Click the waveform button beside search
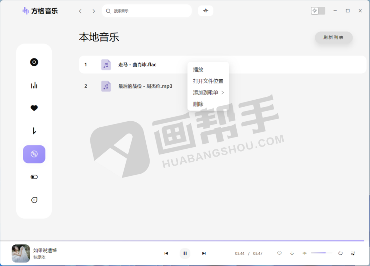Image resolution: width=370 pixels, height=266 pixels. click(206, 10)
